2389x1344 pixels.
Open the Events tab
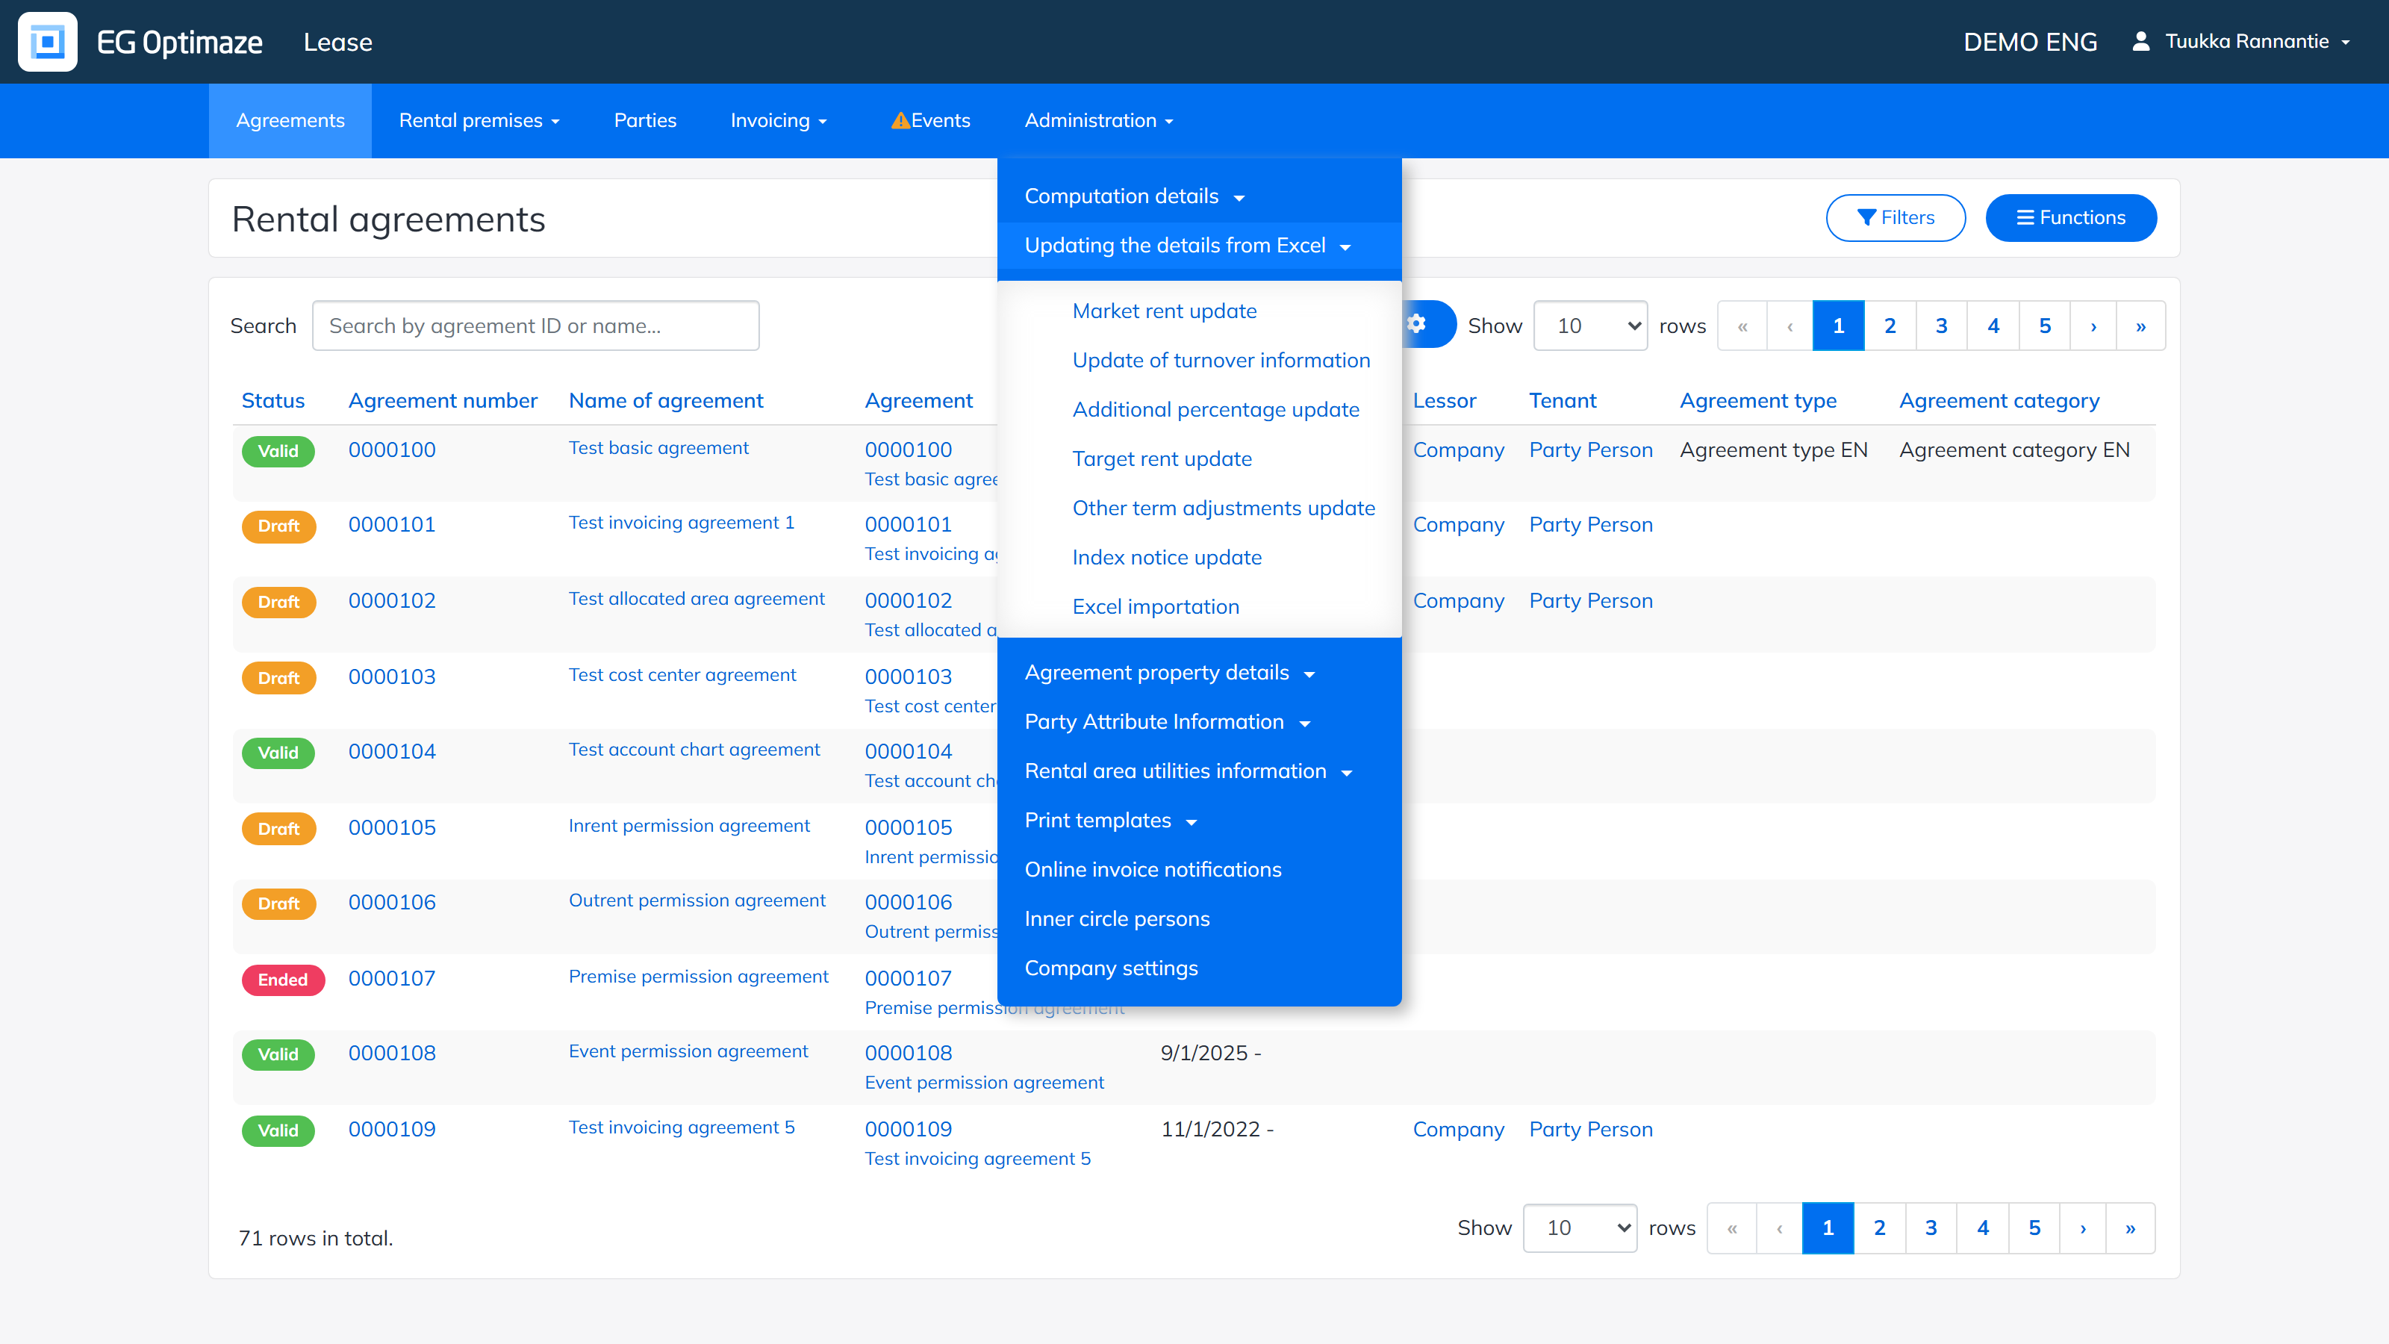(930, 120)
